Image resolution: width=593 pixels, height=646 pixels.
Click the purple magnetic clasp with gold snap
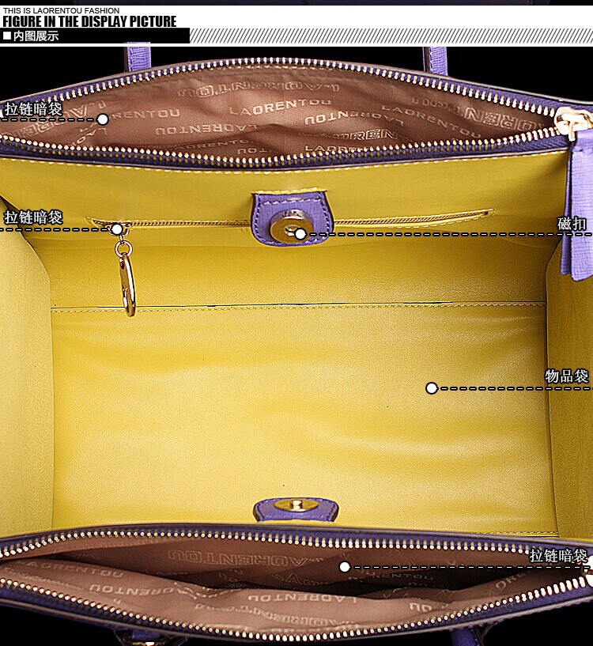click(293, 218)
